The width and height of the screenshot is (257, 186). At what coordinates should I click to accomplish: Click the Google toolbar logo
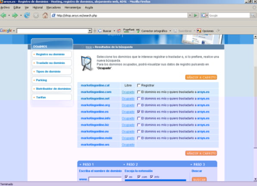(x=6, y=31)
